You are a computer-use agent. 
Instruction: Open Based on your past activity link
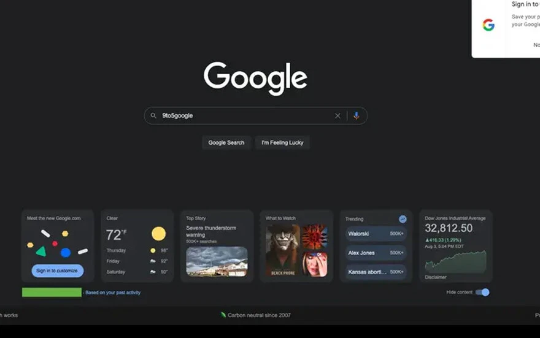[x=113, y=293]
